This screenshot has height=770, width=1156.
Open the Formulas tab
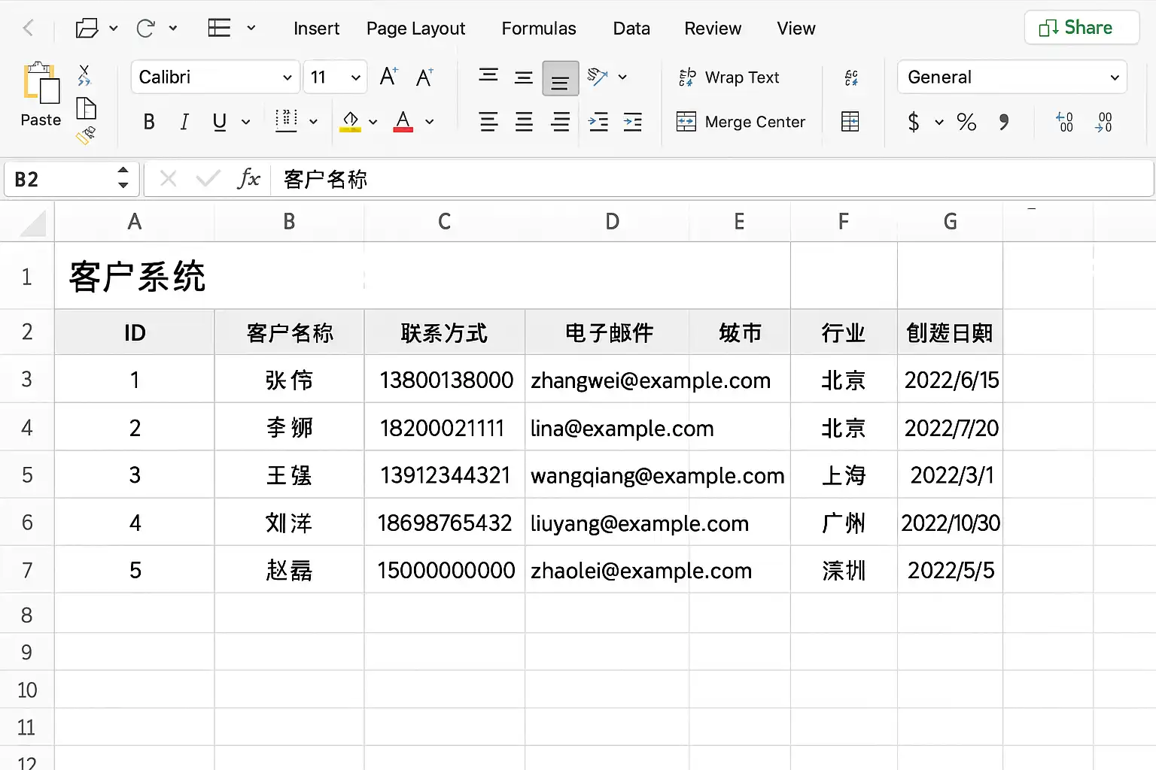coord(538,29)
